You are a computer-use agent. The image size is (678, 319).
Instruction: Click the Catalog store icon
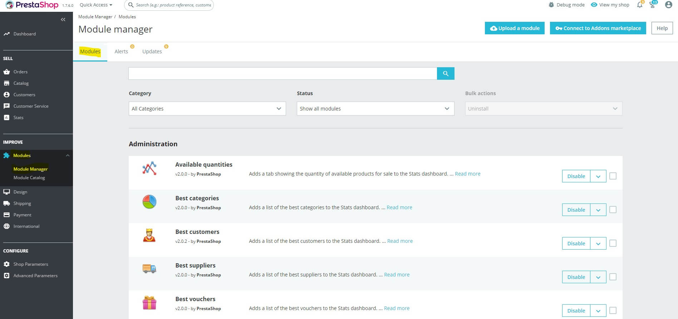pos(6,83)
